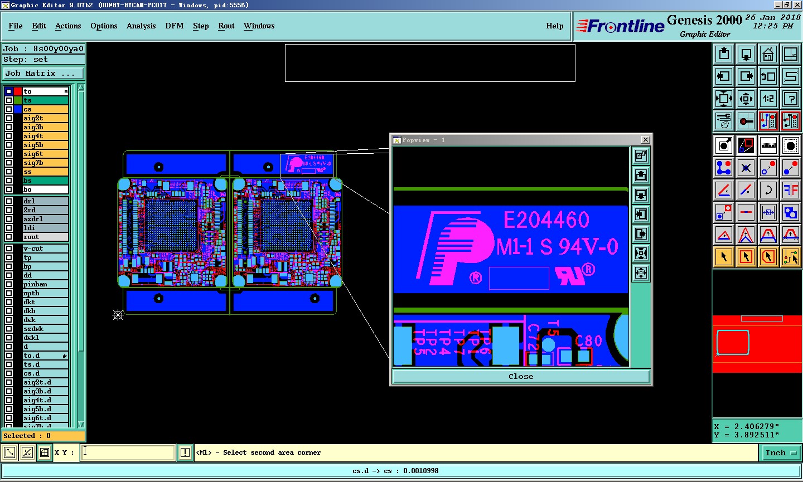
Task: Click the red overview thumbnail on the right
Action: coord(757,343)
